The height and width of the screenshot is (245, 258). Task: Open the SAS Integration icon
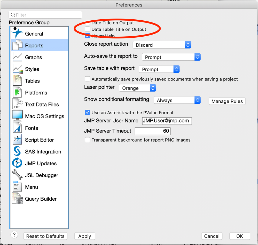(x=17, y=151)
